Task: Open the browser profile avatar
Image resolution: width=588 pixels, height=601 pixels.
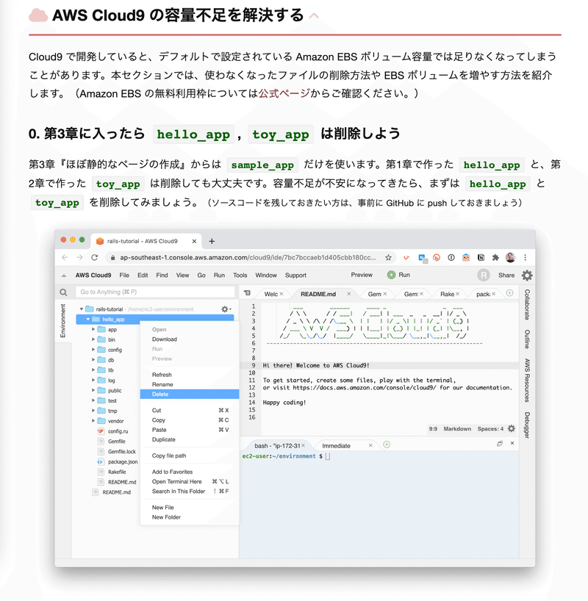Action: (510, 258)
